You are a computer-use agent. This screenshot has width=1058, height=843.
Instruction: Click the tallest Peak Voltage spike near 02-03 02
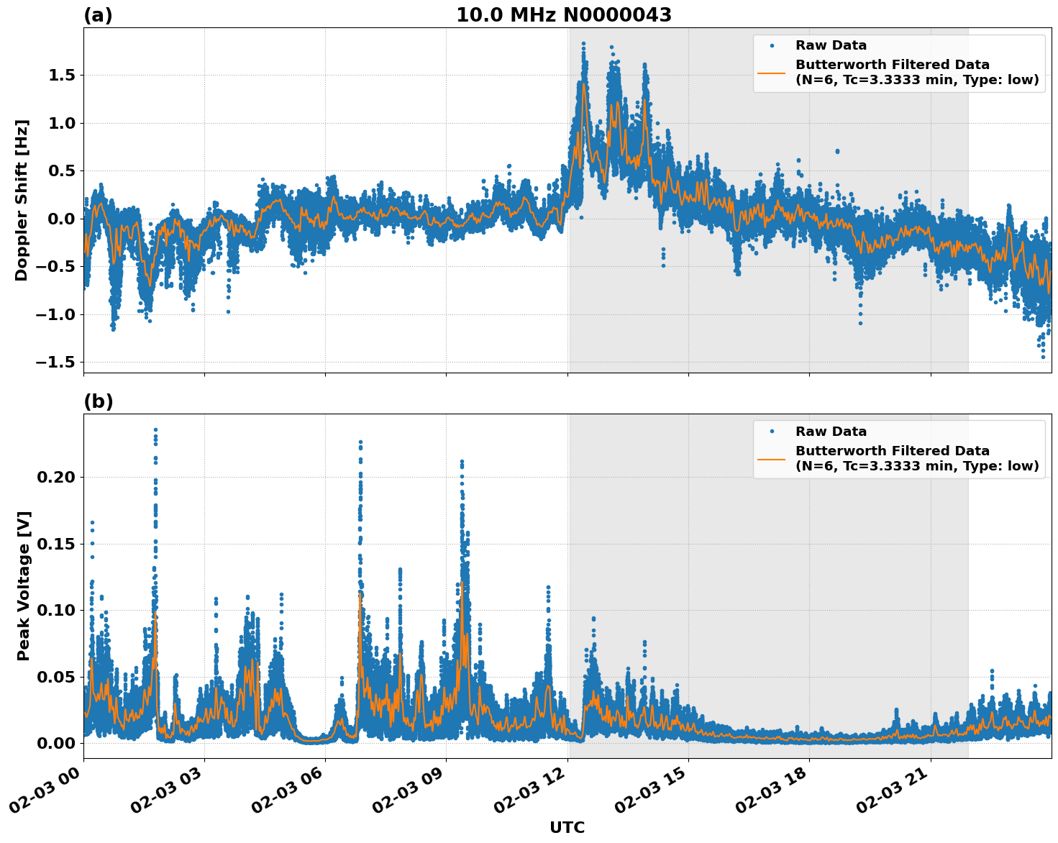click(x=154, y=429)
